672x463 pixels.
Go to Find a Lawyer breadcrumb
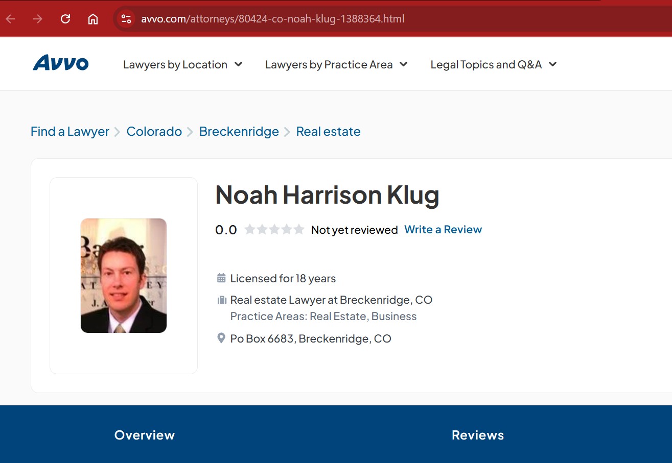click(70, 132)
